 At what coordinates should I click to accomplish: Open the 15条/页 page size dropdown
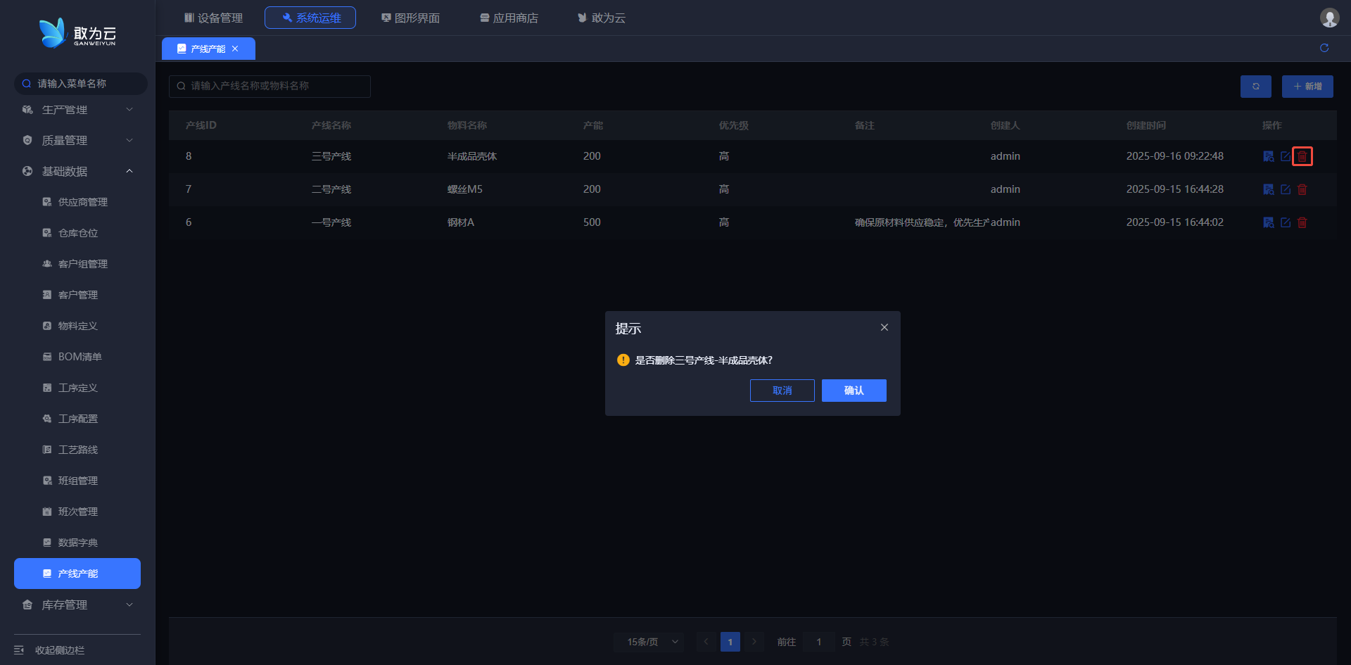pyautogui.click(x=649, y=642)
